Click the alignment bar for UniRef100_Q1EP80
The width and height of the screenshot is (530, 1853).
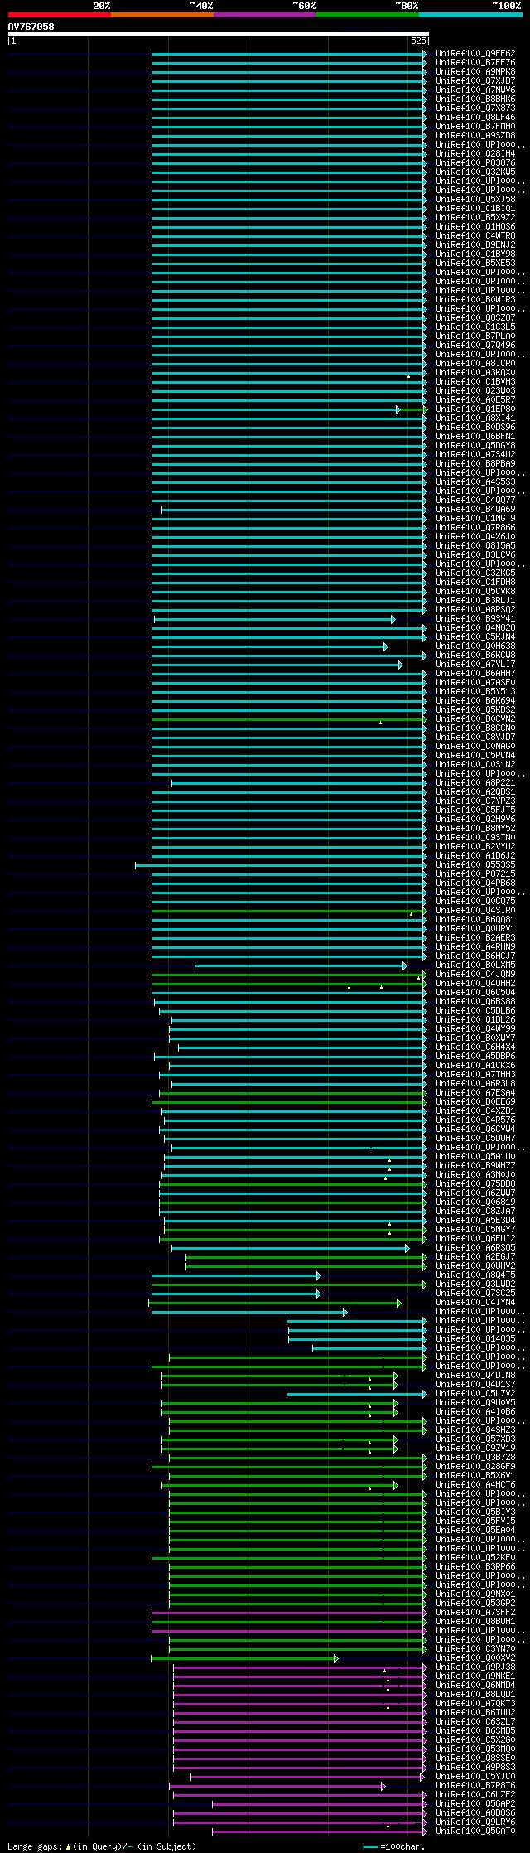[289, 409]
